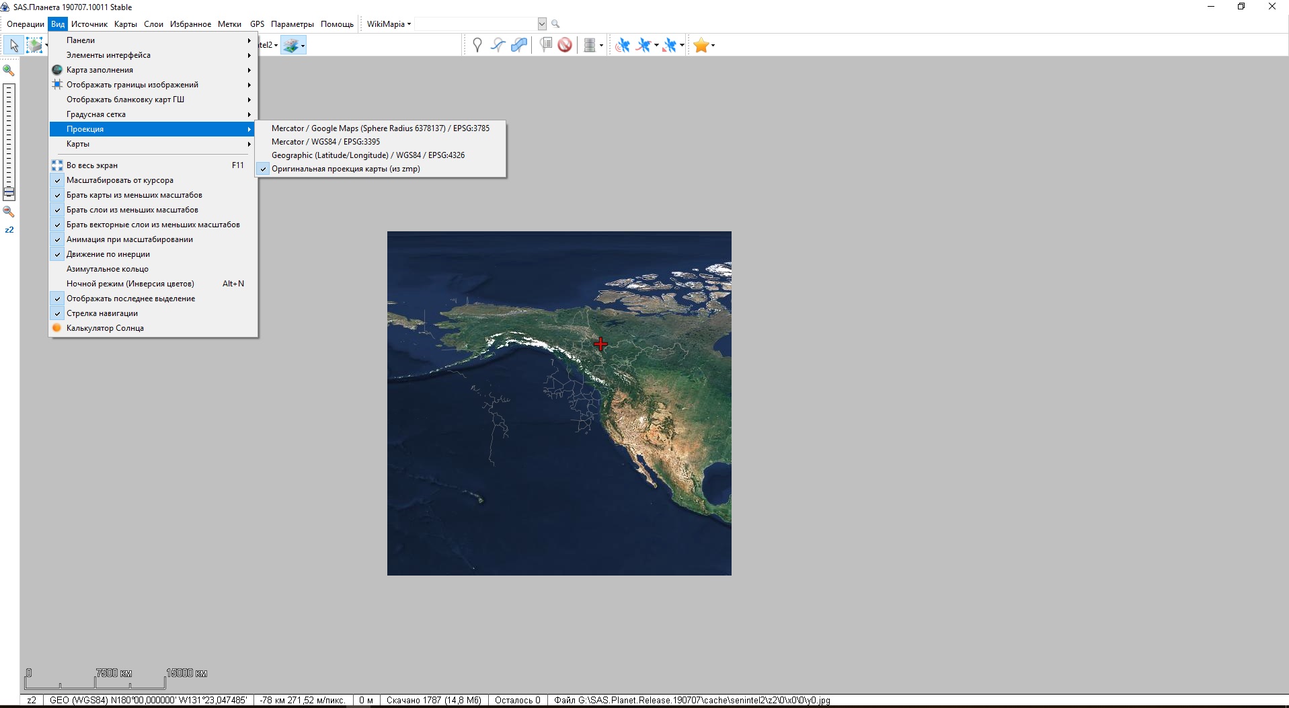
Task: Select Mercator / WGS84 / EPSG:3395 projection
Action: tap(325, 142)
